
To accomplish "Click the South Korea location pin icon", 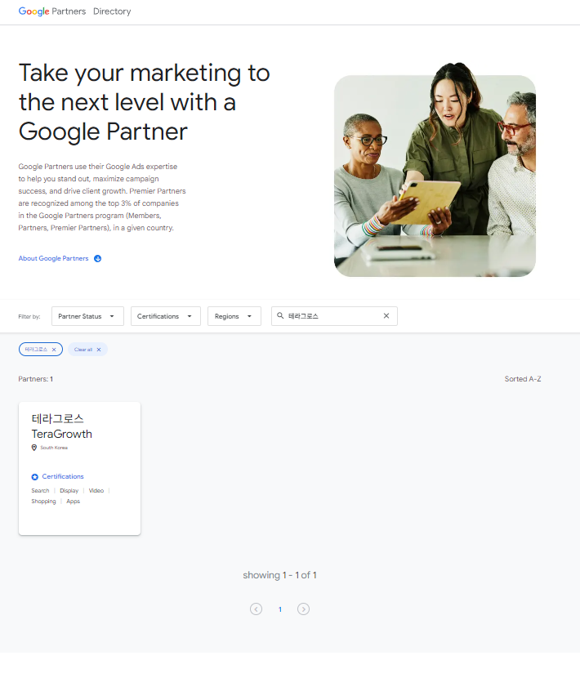I will 34,448.
